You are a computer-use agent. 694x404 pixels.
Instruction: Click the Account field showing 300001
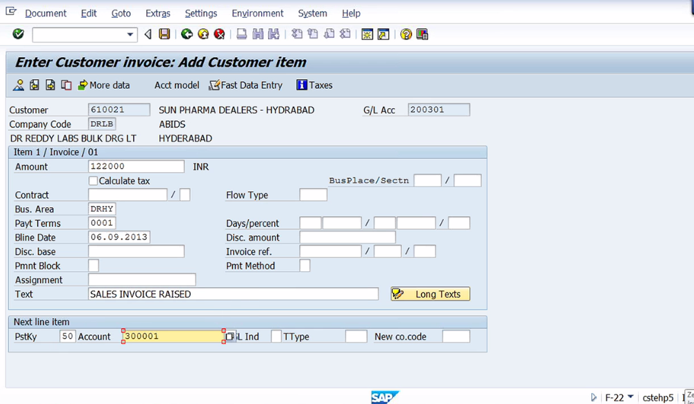tap(174, 336)
